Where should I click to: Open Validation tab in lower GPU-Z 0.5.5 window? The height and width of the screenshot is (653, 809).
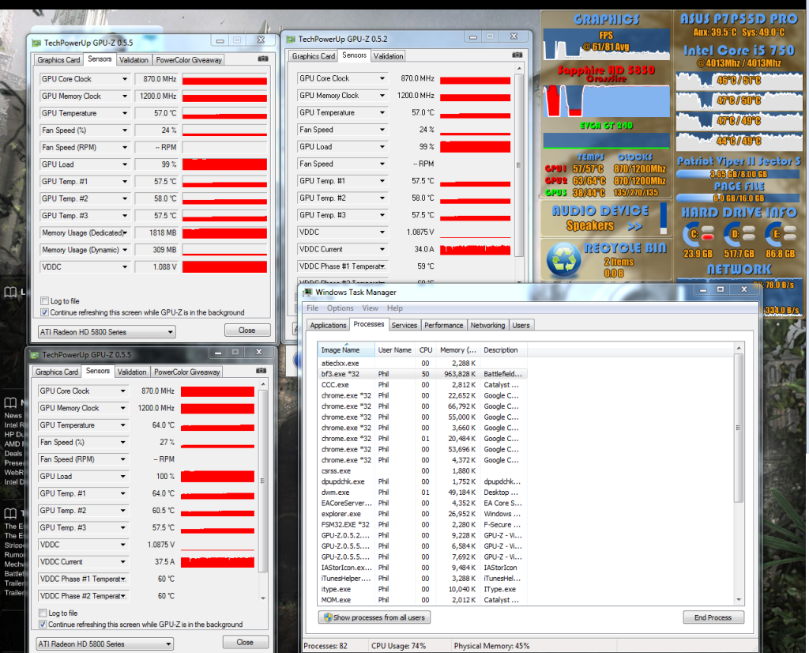[x=132, y=372]
